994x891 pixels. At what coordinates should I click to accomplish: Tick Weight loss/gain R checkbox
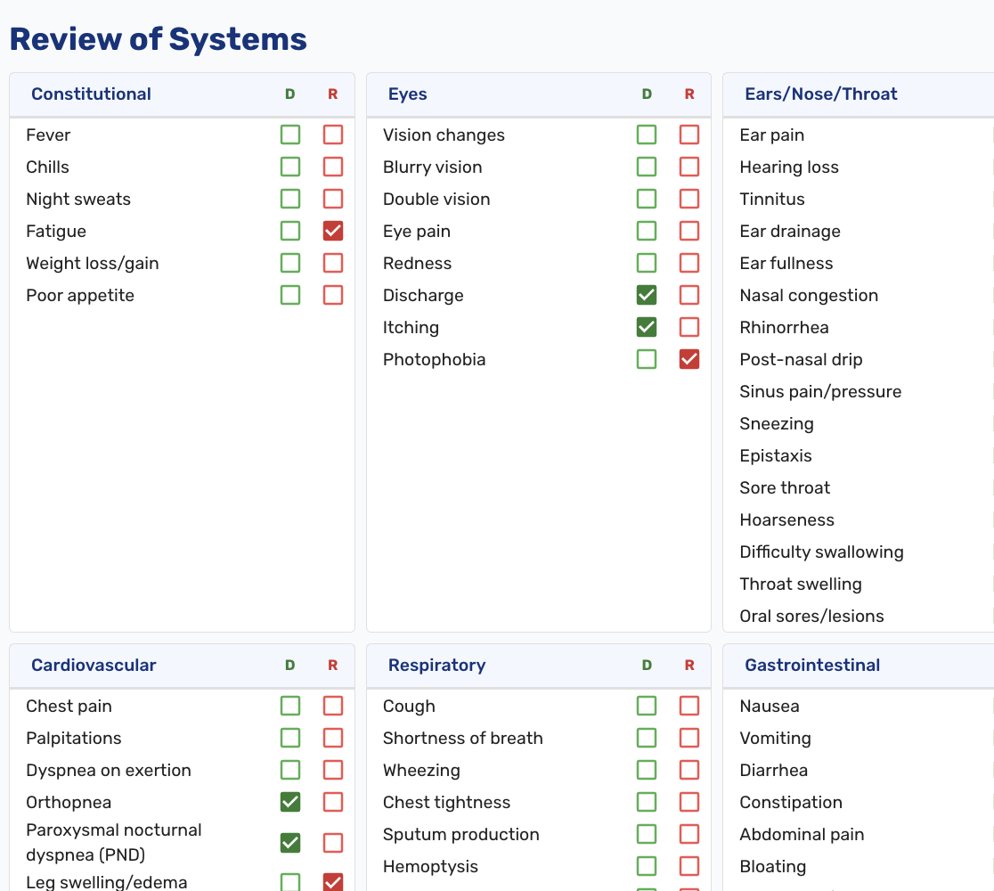(333, 263)
